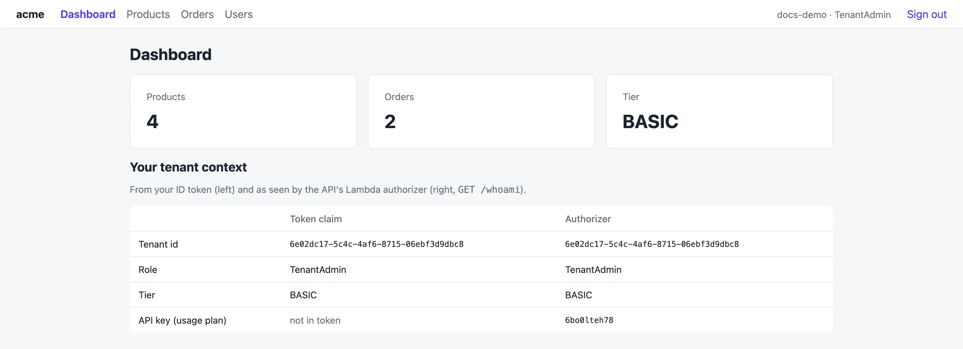Go to the Products nav tab

(x=148, y=14)
